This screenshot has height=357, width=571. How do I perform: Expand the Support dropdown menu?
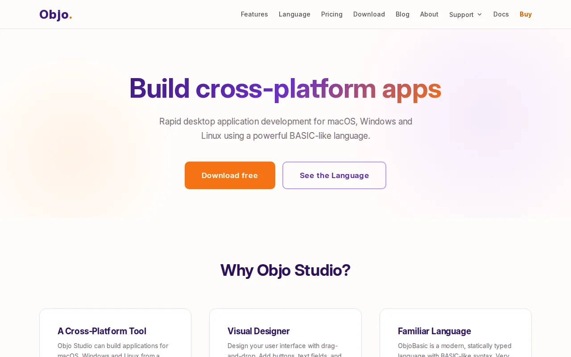(466, 15)
